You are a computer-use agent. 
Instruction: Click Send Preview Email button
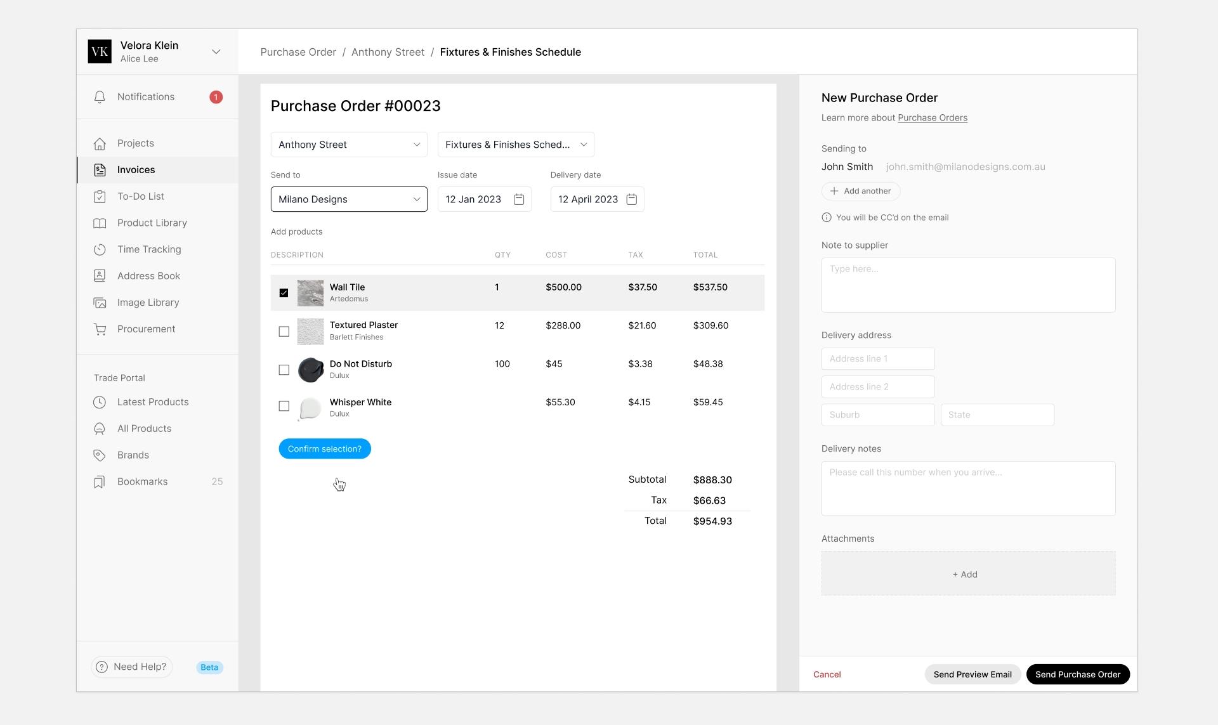[x=972, y=674]
